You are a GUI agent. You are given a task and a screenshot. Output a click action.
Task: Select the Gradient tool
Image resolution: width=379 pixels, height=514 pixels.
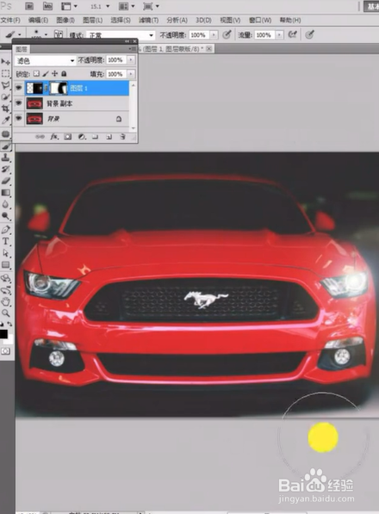(x=5, y=193)
